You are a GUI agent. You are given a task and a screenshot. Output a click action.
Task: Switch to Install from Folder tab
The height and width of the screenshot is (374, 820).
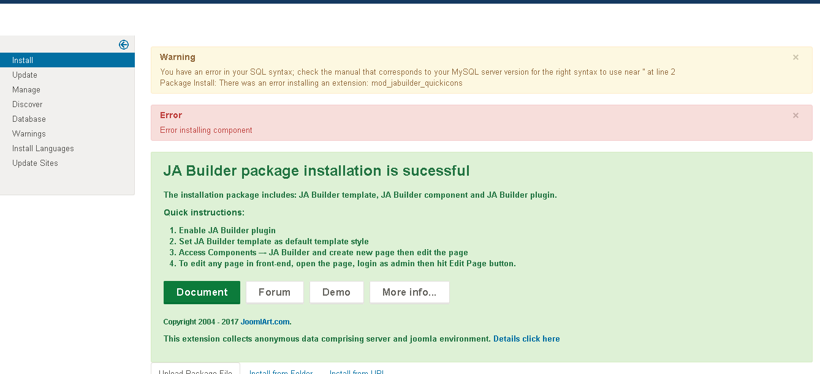point(281,370)
